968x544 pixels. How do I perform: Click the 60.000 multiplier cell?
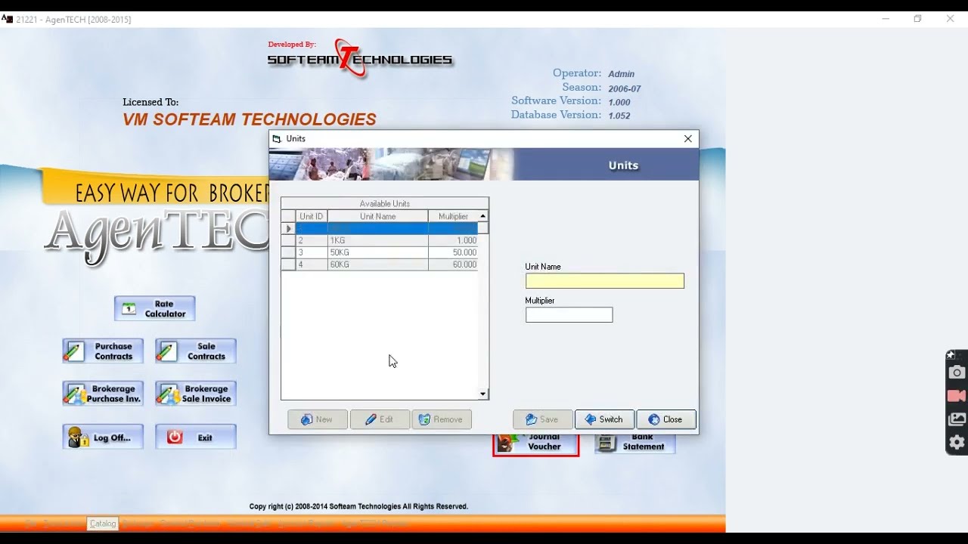[453, 264]
